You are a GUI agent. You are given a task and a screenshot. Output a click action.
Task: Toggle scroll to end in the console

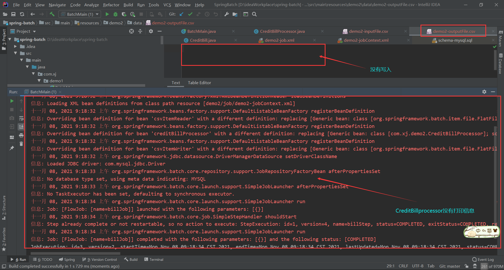pyautogui.click(x=21, y=127)
